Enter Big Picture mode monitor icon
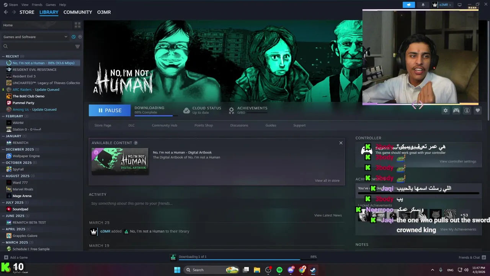The width and height of the screenshot is (490, 276). click(x=460, y=5)
